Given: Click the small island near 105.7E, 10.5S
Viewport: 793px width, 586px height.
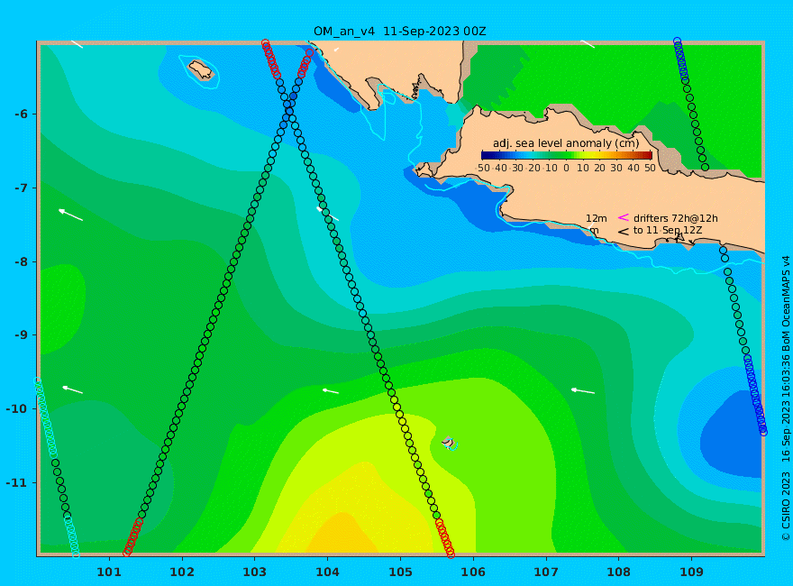Looking at the screenshot, I should pyautogui.click(x=449, y=443).
